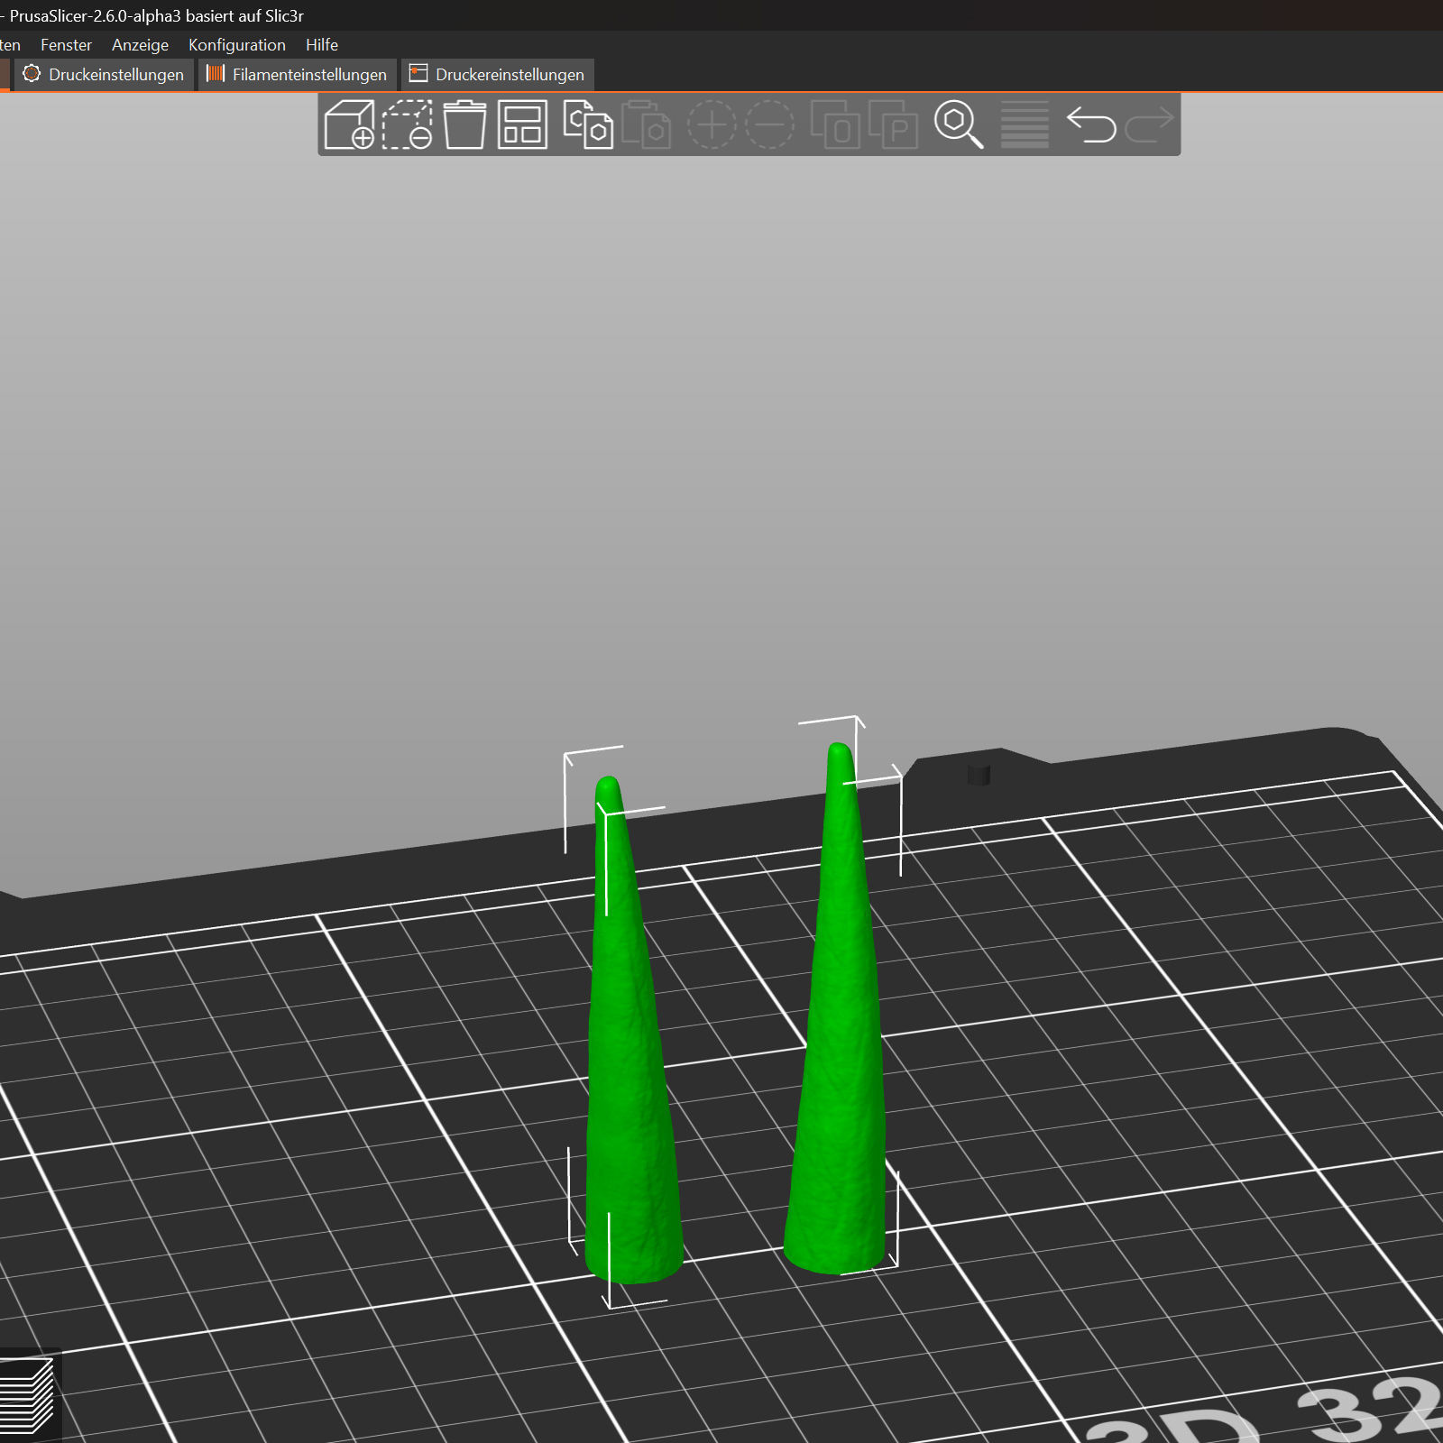This screenshot has height=1443, width=1443.
Task: Switch to the sliced layers preview icon
Action: [27, 1395]
